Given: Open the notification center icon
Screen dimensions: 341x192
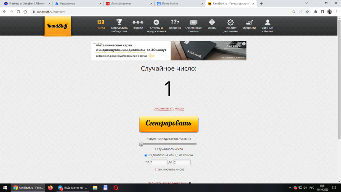Looking at the screenshot, I should pos(334,188).
